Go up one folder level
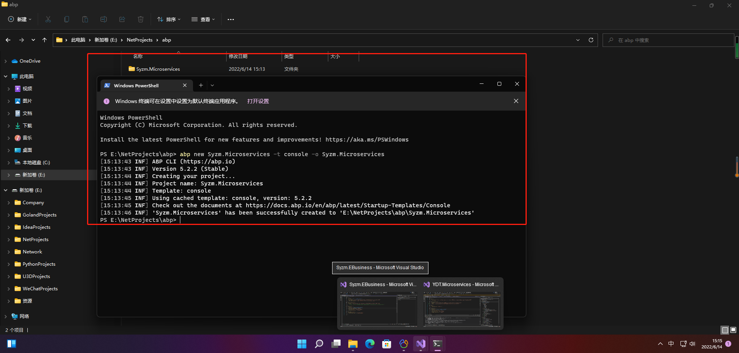The width and height of the screenshot is (739, 353). pyautogui.click(x=44, y=40)
